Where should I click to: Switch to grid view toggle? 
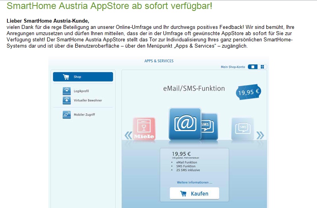coord(262,67)
